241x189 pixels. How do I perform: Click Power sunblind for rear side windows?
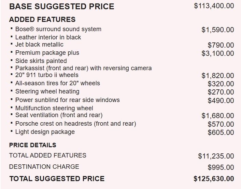(x=68, y=100)
